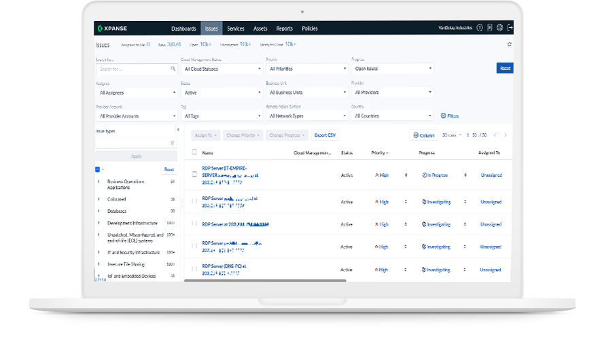The image size is (602, 348).
Task: Click the refresh icon on Issues bar
Action: tap(510, 44)
